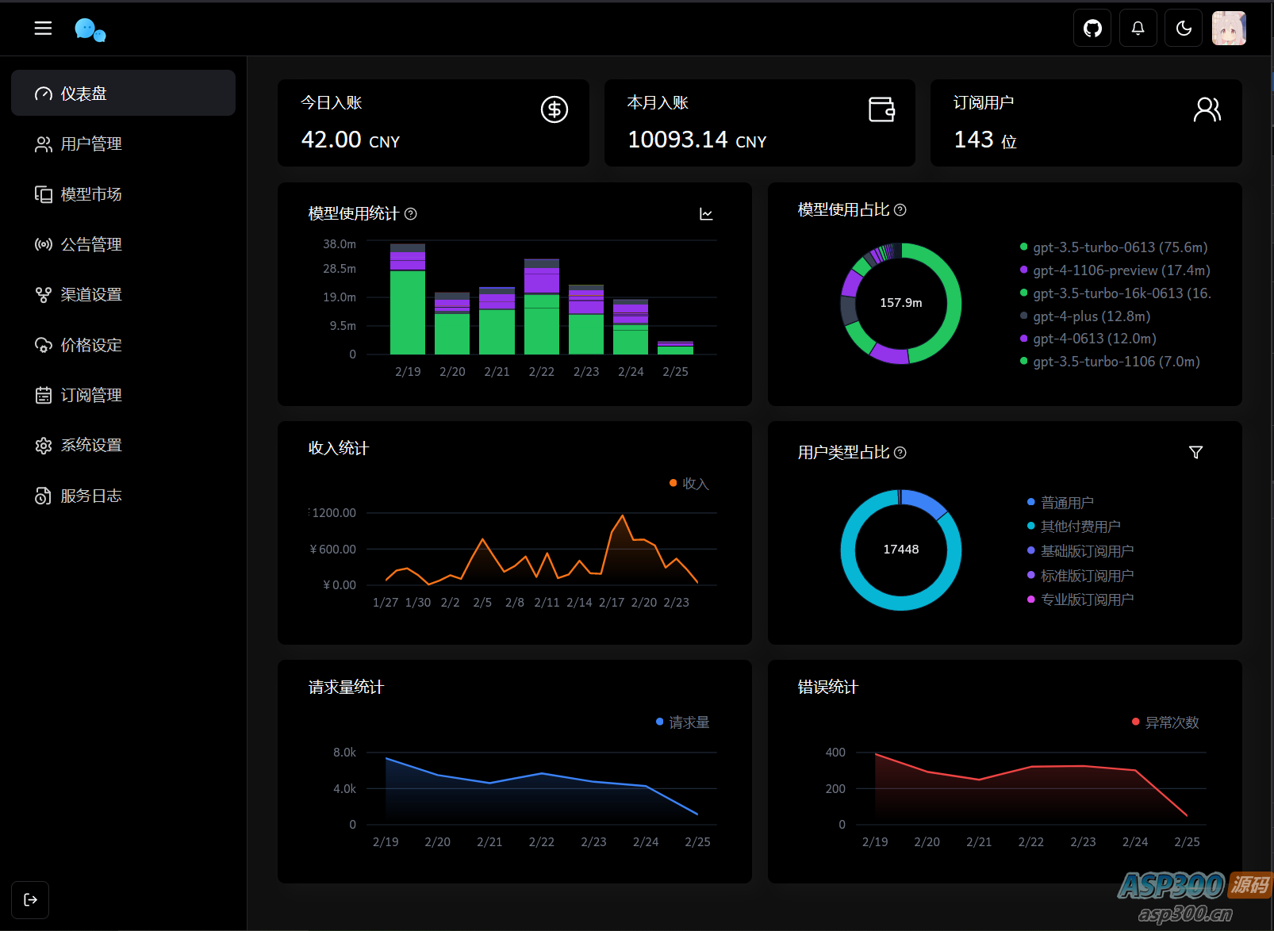Open the user avatar menu
Screen dimensions: 1274x931
click(1229, 29)
